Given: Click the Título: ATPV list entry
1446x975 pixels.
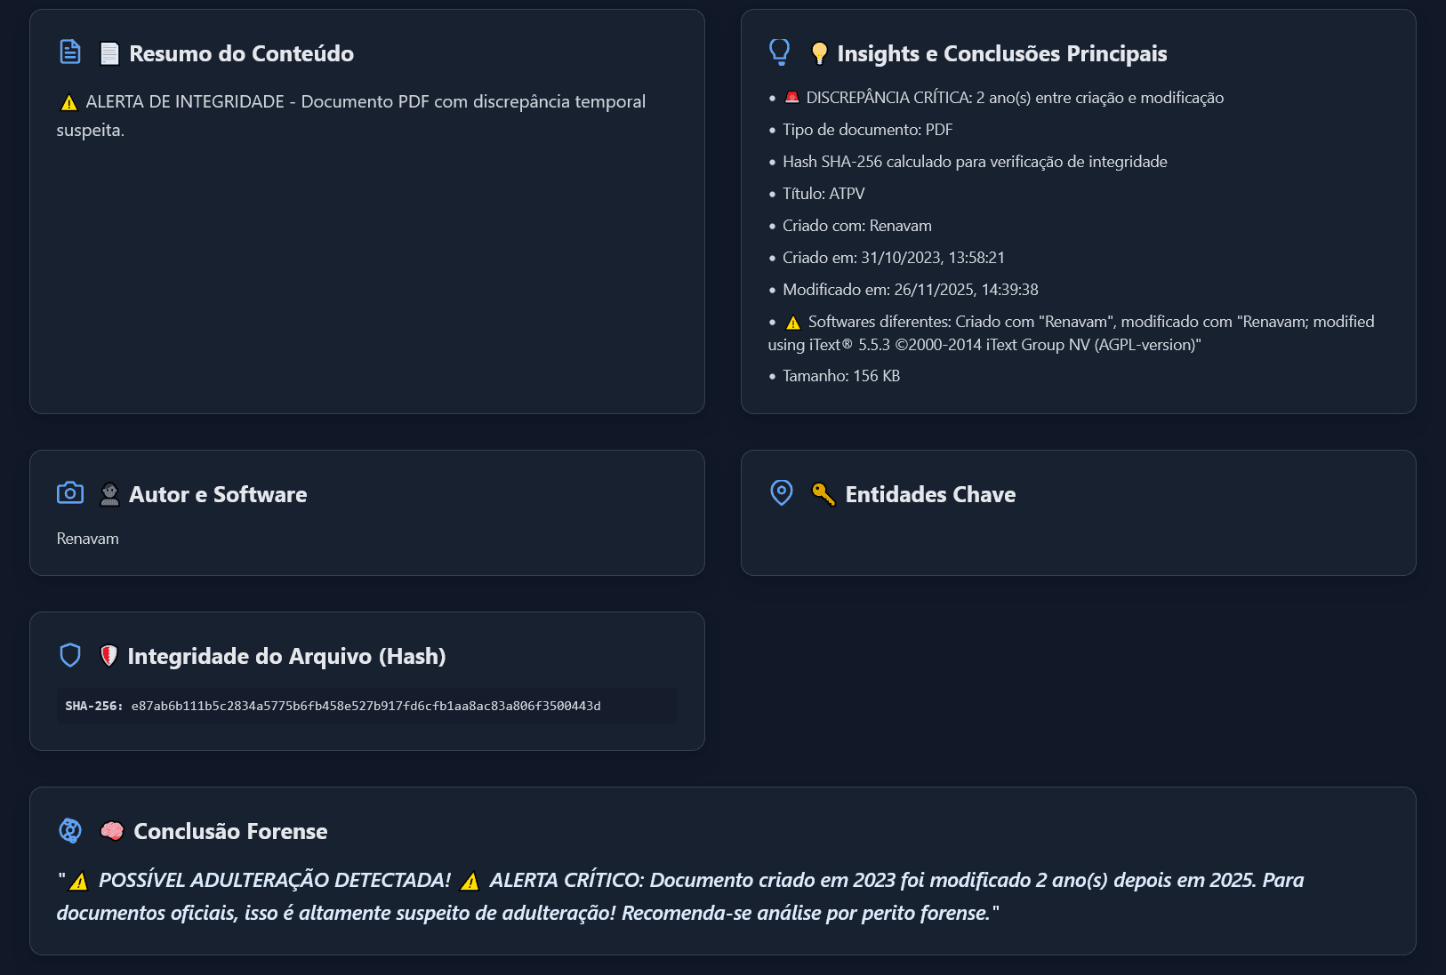Looking at the screenshot, I should click(x=823, y=194).
